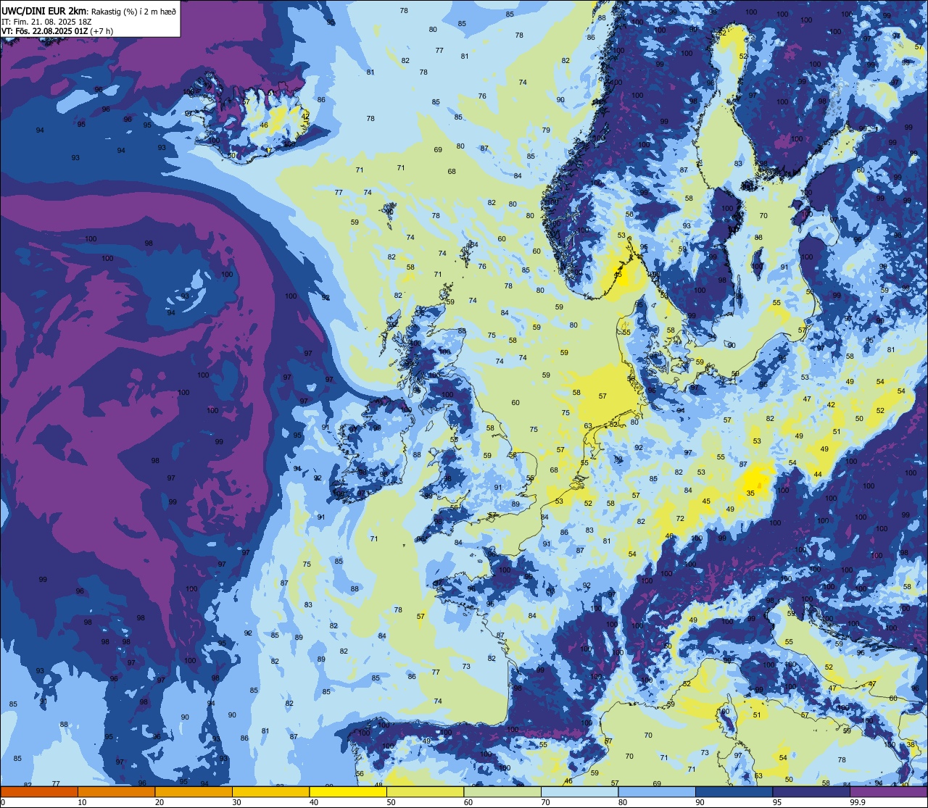Click the legend tick label '30'

tap(236, 802)
